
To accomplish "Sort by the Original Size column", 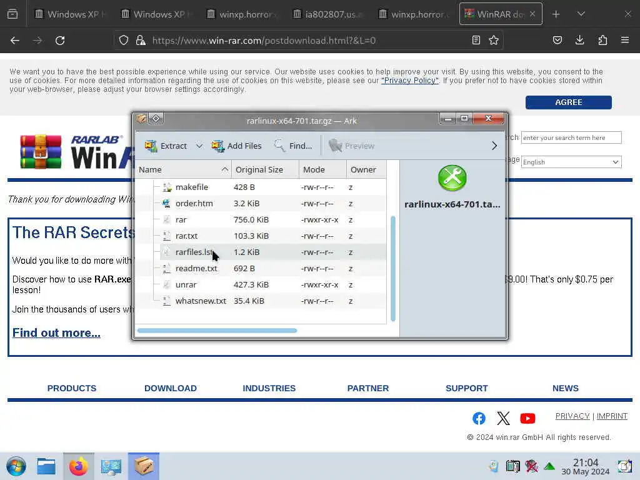I will click(x=265, y=169).
